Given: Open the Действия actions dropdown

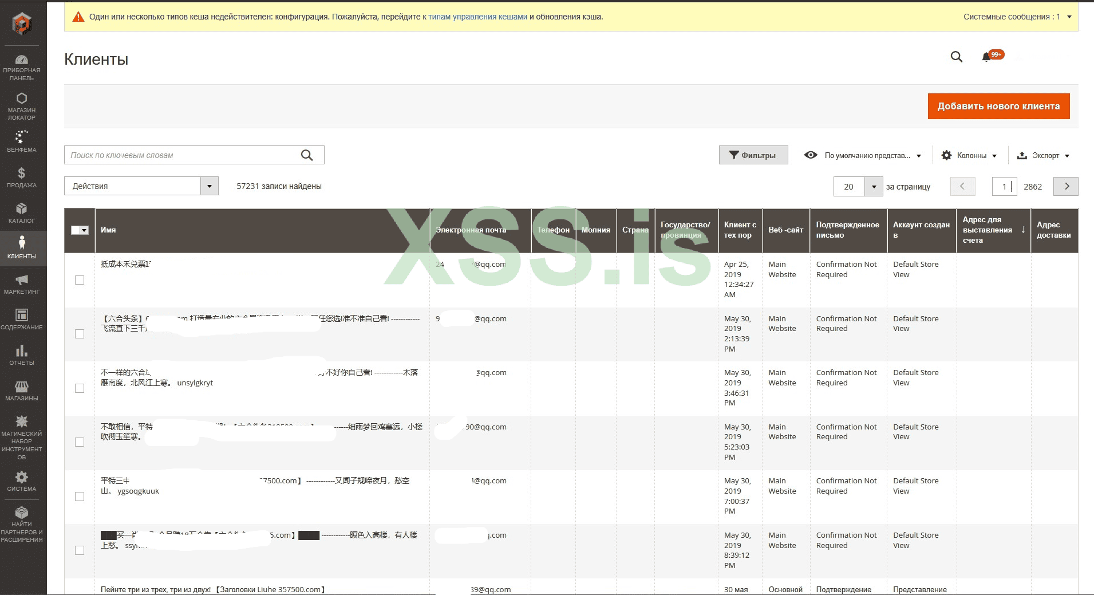Looking at the screenshot, I should [x=141, y=186].
